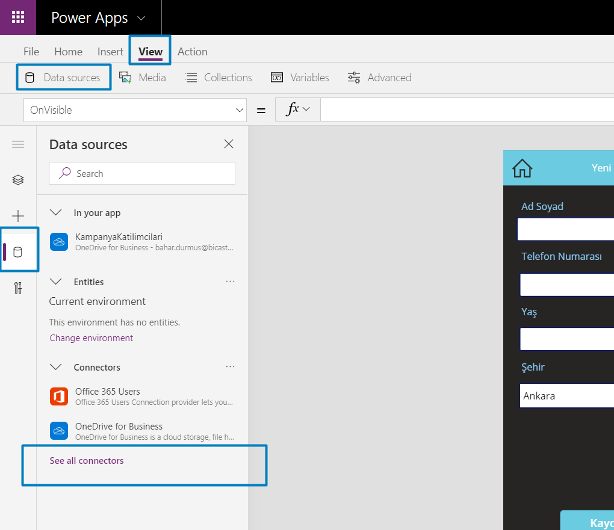Viewport: 614px width, 530px height.
Task: Open the OnVisible property dropdown
Action: click(x=135, y=110)
